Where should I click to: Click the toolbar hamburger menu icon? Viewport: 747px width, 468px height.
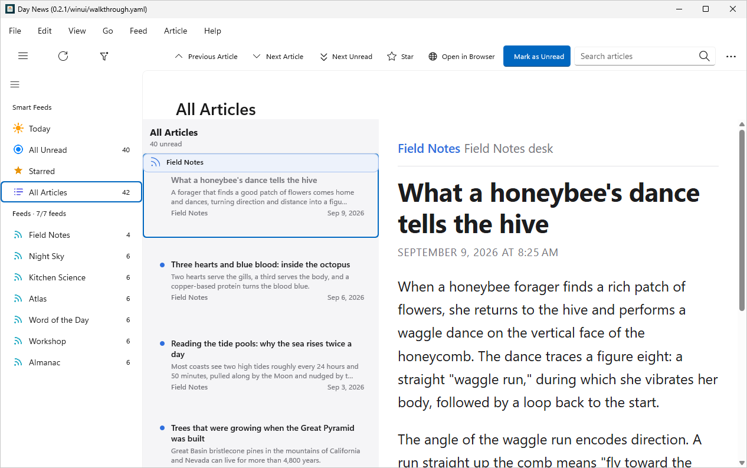23,56
